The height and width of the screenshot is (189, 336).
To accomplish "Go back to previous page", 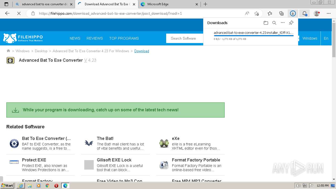I will coord(7,13).
